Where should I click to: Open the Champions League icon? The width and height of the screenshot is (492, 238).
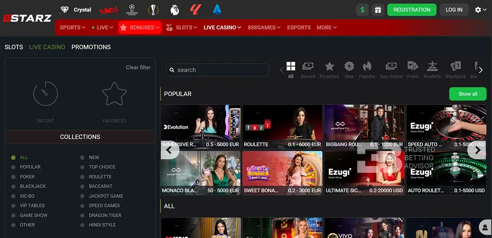click(132, 10)
